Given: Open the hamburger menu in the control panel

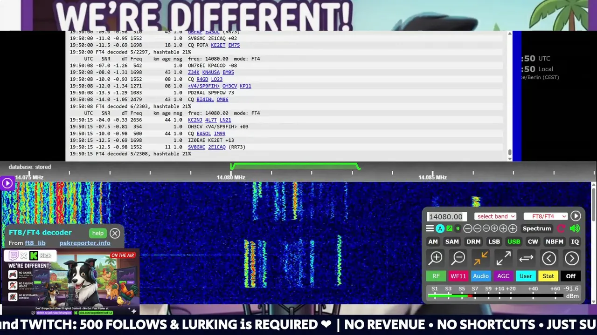Looking at the screenshot, I should [x=430, y=228].
